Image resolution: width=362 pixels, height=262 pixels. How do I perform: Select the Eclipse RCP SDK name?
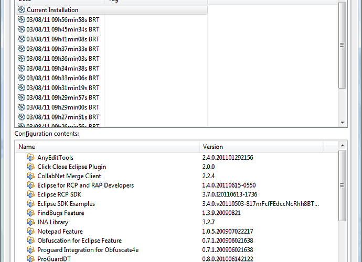59,194
